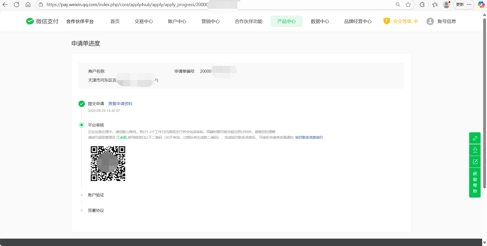487x246 pixels.
Task: Click the browser refresh icon
Action: pos(17,5)
